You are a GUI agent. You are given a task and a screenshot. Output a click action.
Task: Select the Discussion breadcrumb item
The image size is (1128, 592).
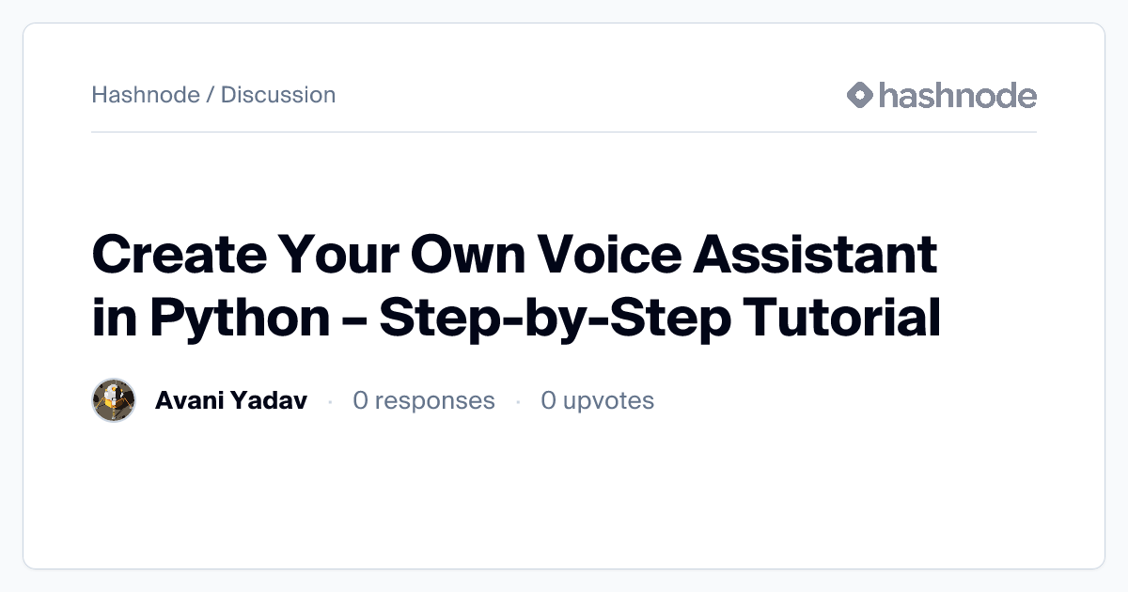278,95
